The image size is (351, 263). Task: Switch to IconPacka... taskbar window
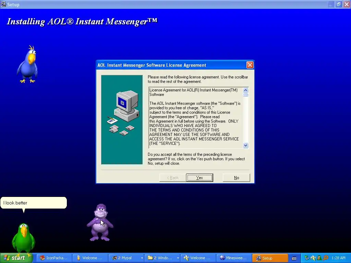pyautogui.click(x=54, y=258)
